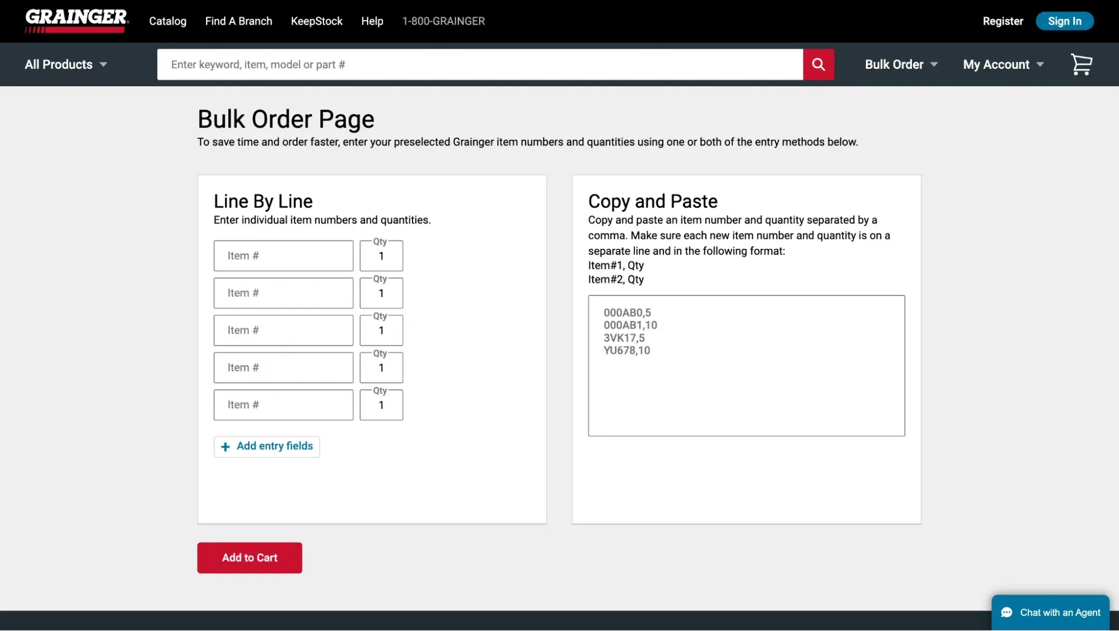The width and height of the screenshot is (1119, 631).
Task: Click Add entry fields button
Action: coord(267,446)
